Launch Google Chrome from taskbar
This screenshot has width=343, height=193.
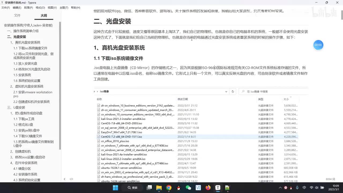(169, 188)
